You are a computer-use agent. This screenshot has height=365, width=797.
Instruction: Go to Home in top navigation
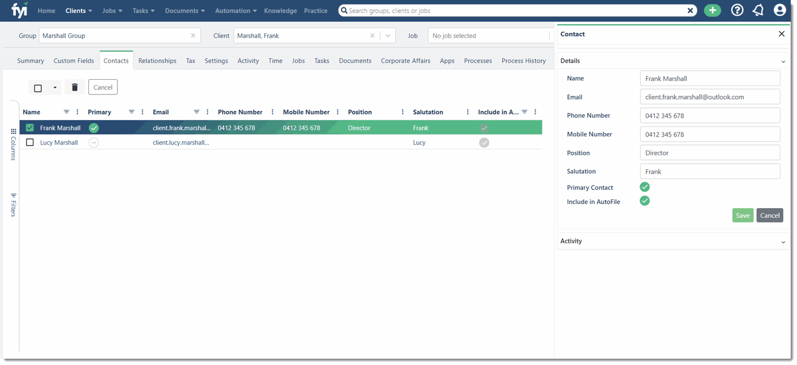tap(46, 10)
